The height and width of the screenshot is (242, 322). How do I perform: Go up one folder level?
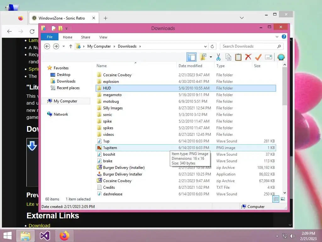coord(71,46)
